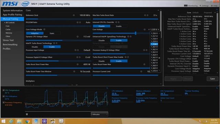Viewport: 220px width, 124px height.
Task: Click the Core Voltage slider handle
Action: click(135, 33)
